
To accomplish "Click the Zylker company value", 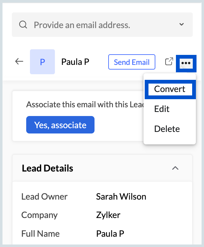I will click(x=108, y=215).
